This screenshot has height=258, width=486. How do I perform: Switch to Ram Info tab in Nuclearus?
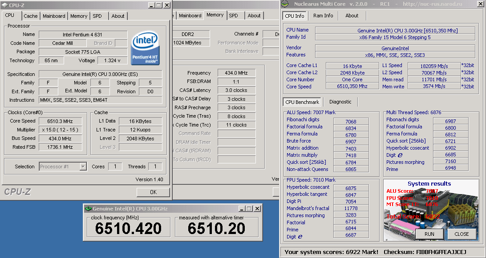point(323,16)
